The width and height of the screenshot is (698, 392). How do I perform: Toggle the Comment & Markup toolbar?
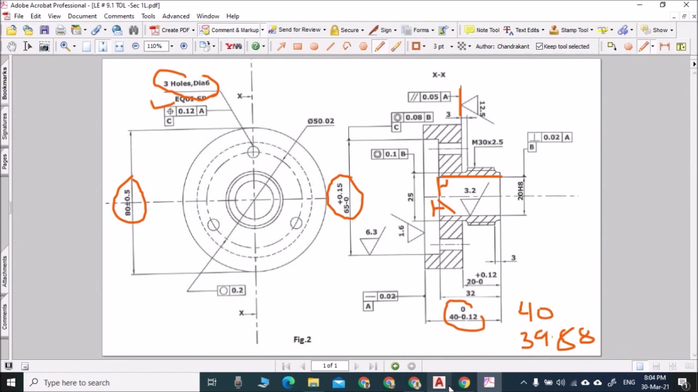(x=230, y=30)
